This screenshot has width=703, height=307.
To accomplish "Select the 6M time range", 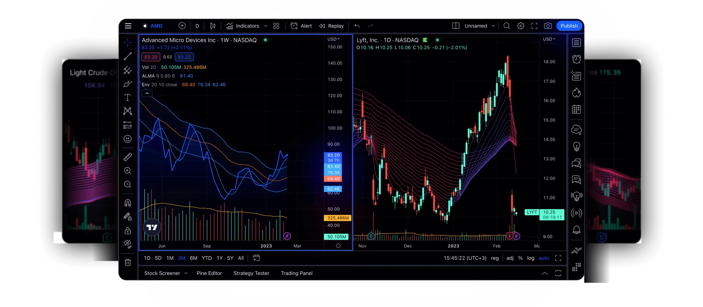I will point(193,258).
